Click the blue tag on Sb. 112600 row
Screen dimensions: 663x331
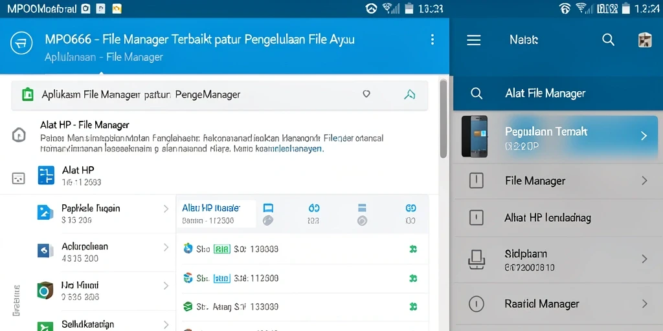tap(221, 278)
